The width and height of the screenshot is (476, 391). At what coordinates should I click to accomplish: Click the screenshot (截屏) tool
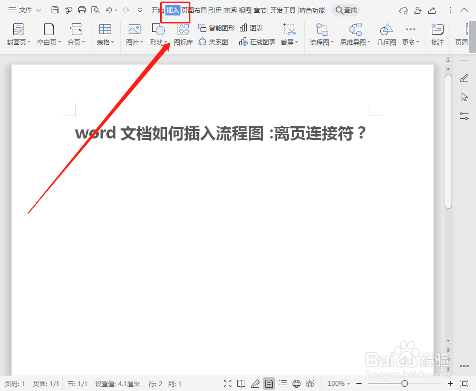(289, 34)
